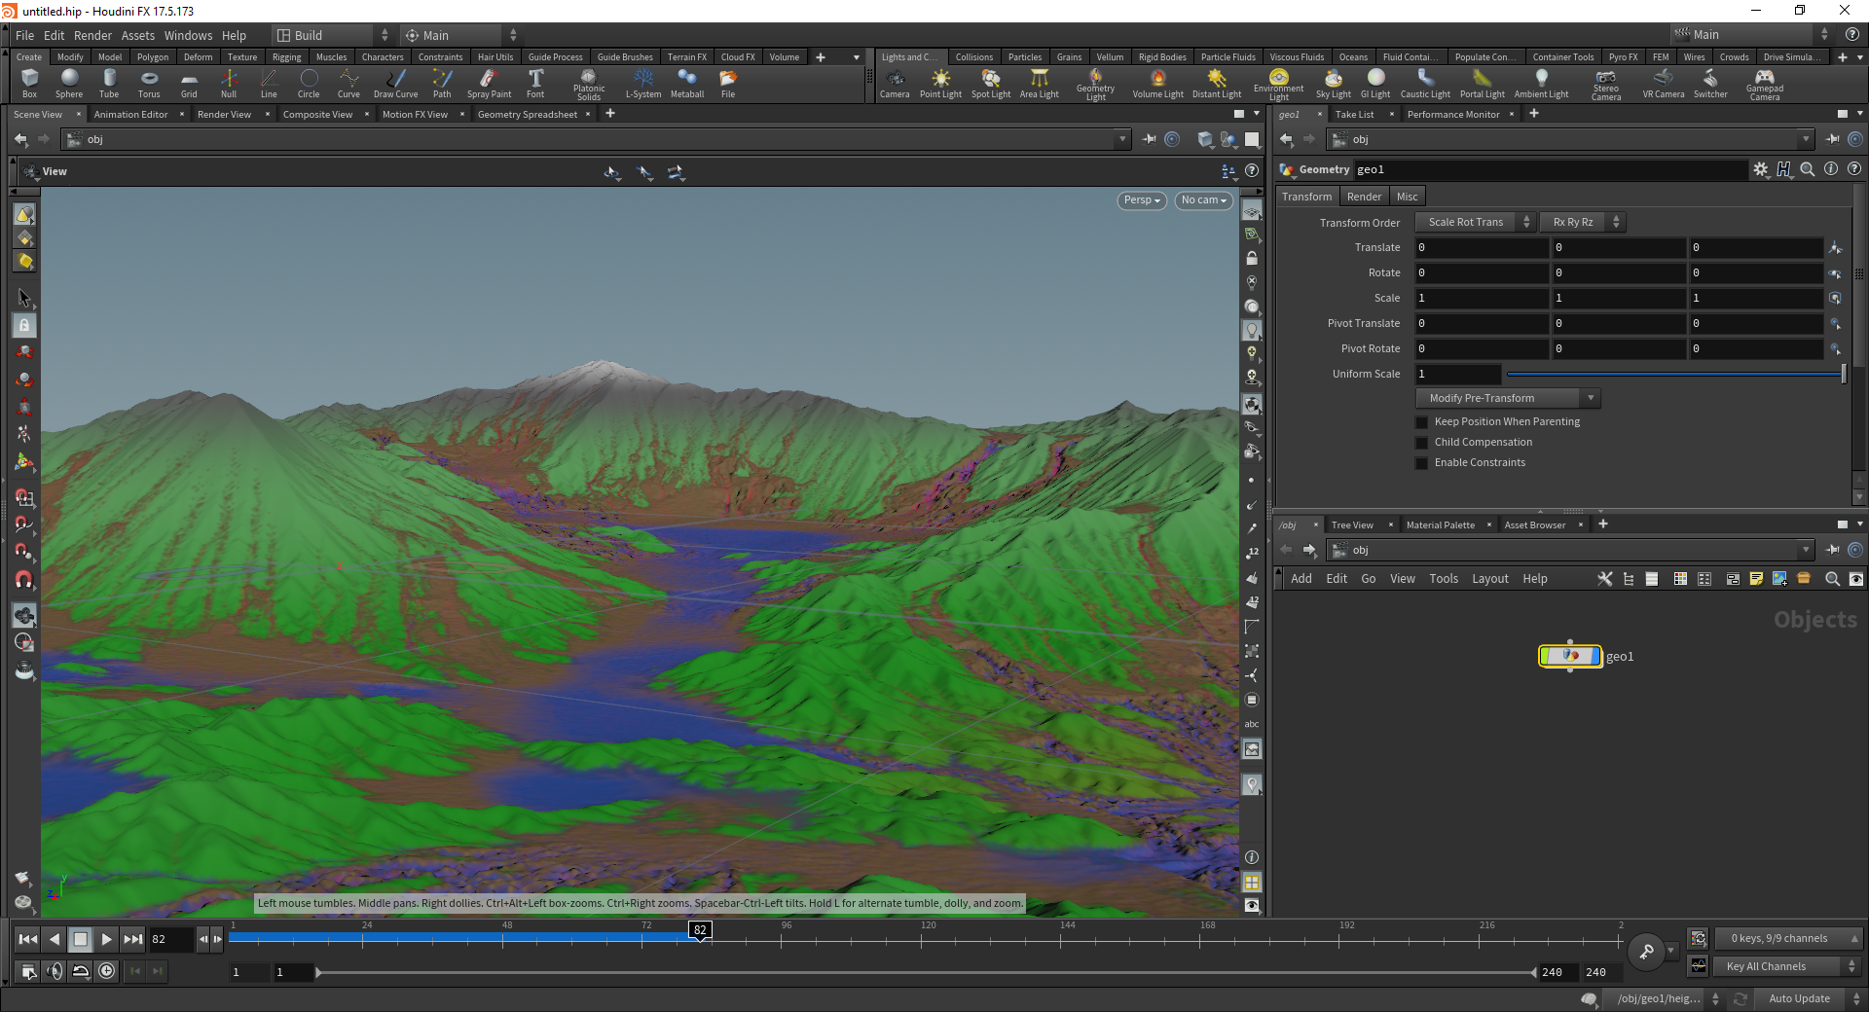Enable Keep Position When Parenting
This screenshot has height=1012, width=1869.
tap(1421, 422)
